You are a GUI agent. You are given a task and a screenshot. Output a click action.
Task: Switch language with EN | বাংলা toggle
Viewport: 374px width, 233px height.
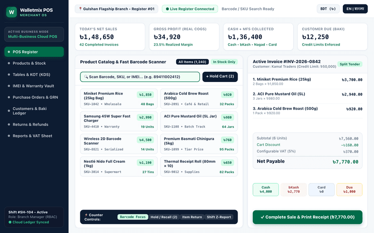[355, 9]
